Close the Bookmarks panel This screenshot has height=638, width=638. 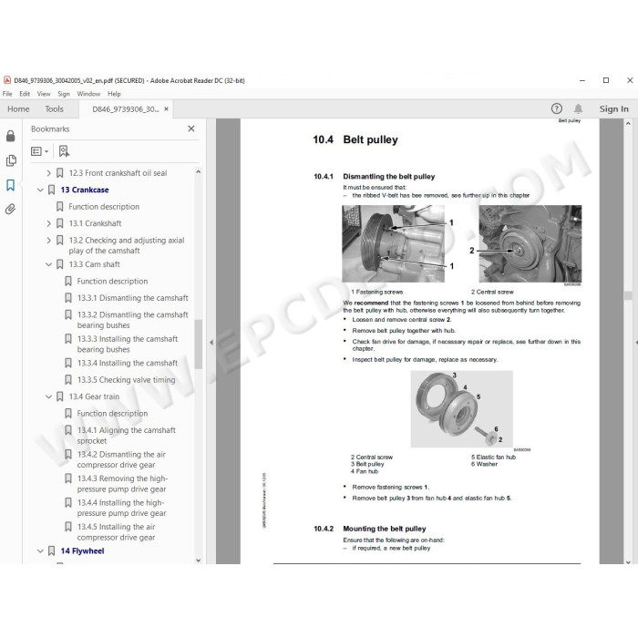point(191,129)
